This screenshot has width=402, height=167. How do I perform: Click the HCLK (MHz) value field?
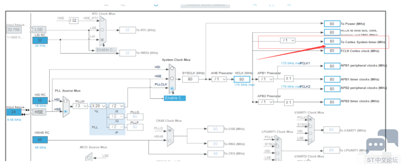(242, 79)
